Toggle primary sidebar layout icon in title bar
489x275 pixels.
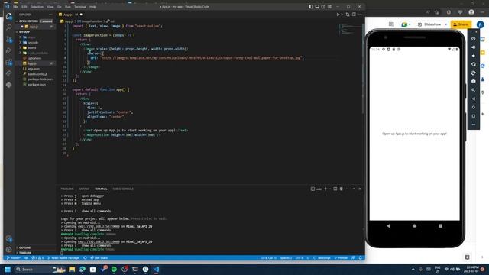pos(311,7)
